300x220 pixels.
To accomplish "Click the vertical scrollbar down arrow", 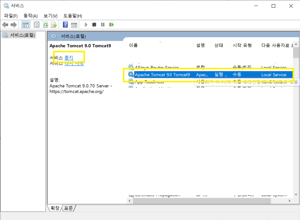I will click(x=296, y=194).
